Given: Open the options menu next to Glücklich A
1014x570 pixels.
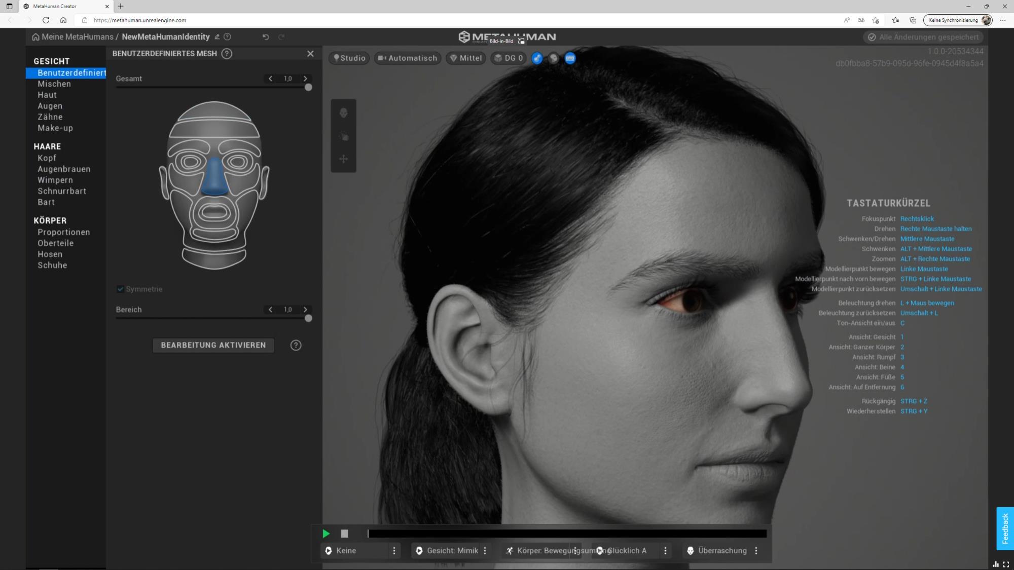Looking at the screenshot, I should pyautogui.click(x=665, y=551).
